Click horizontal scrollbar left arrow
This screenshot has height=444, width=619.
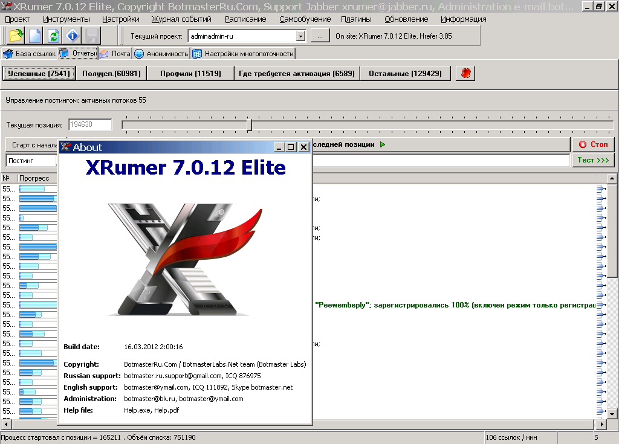6,424
